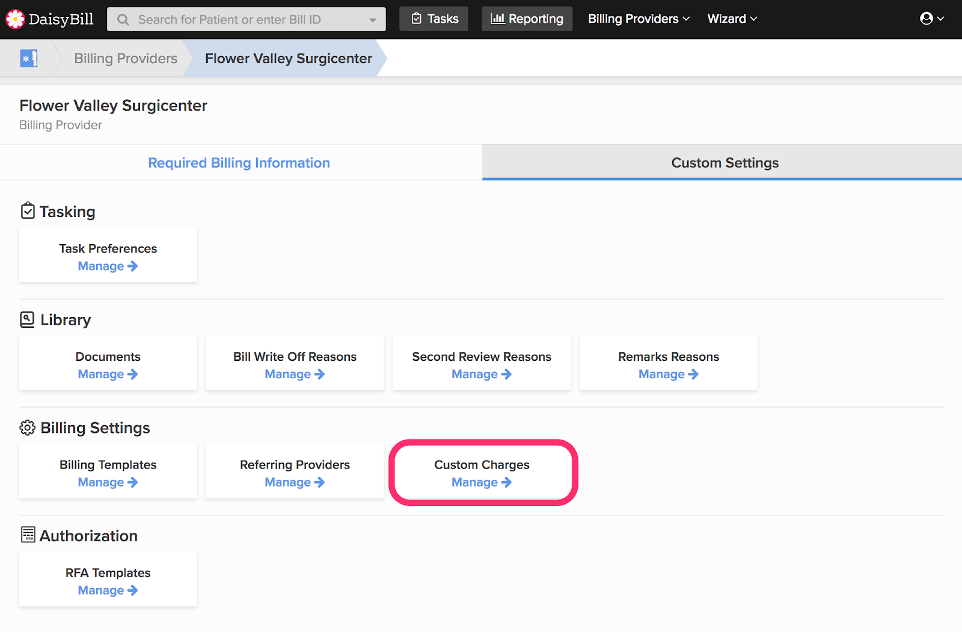Image resolution: width=962 pixels, height=632 pixels.
Task: Manage Second Review Reasons
Action: click(x=482, y=374)
